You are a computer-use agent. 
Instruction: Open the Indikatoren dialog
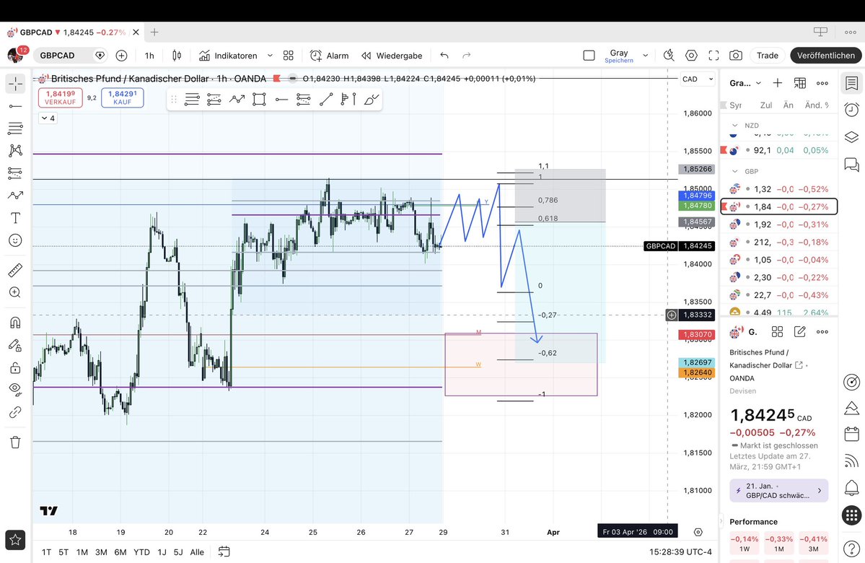(228, 56)
